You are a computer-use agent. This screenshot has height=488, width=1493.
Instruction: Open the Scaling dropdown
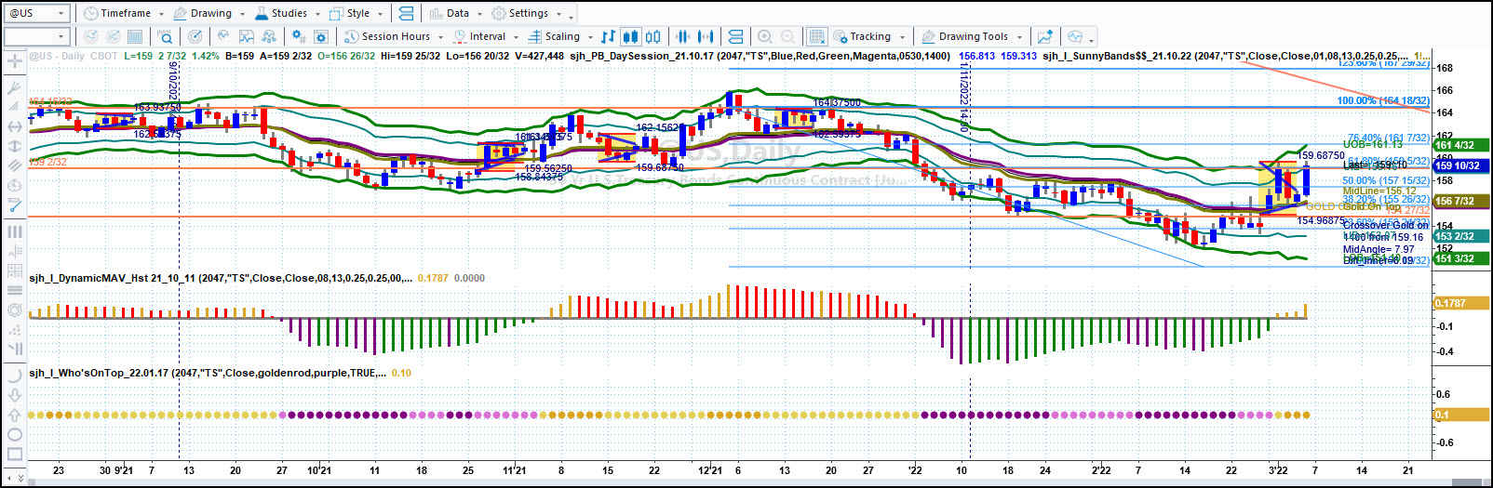click(560, 36)
